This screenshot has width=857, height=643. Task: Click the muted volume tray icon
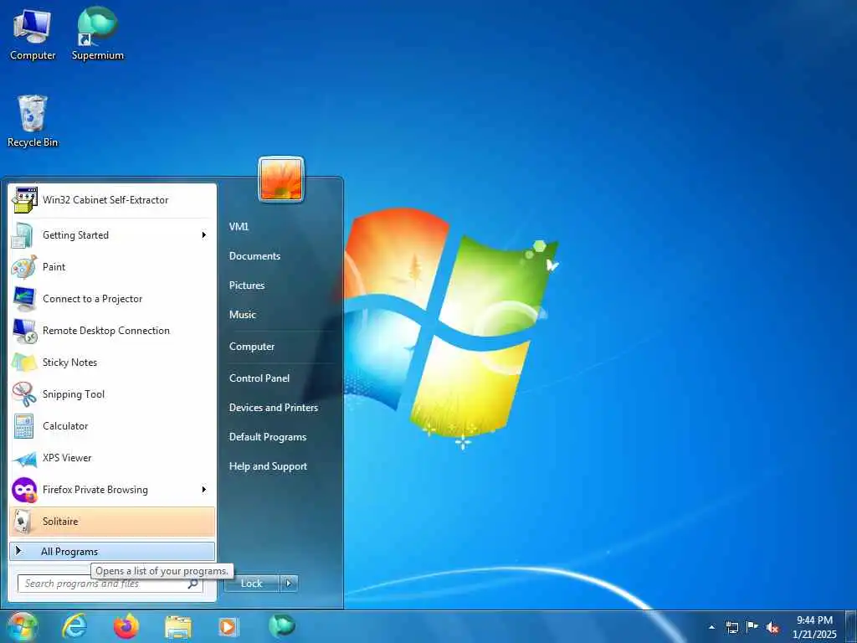click(x=772, y=628)
